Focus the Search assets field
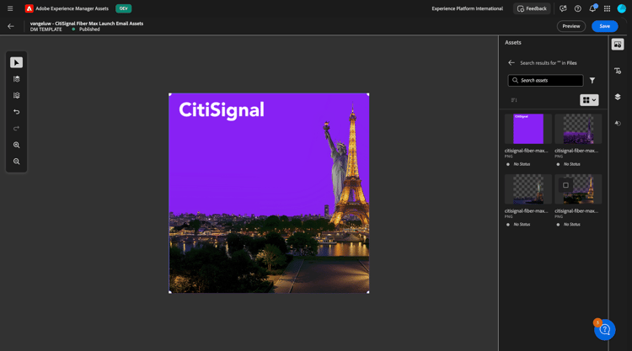 (545, 81)
